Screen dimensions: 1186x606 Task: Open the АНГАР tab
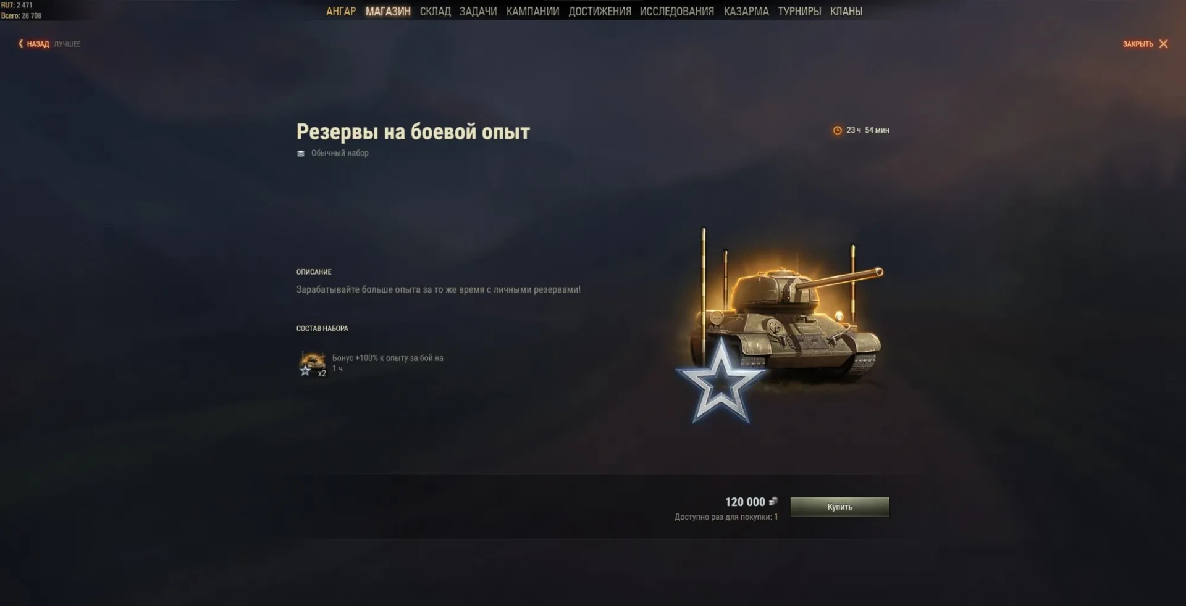pos(341,11)
